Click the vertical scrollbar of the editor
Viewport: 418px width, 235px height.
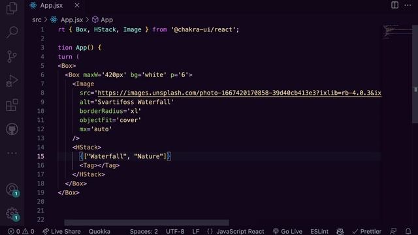(415, 74)
